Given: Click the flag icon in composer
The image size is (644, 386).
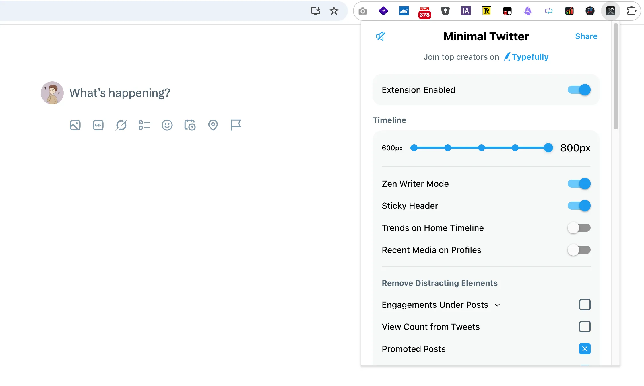Looking at the screenshot, I should pyautogui.click(x=236, y=125).
